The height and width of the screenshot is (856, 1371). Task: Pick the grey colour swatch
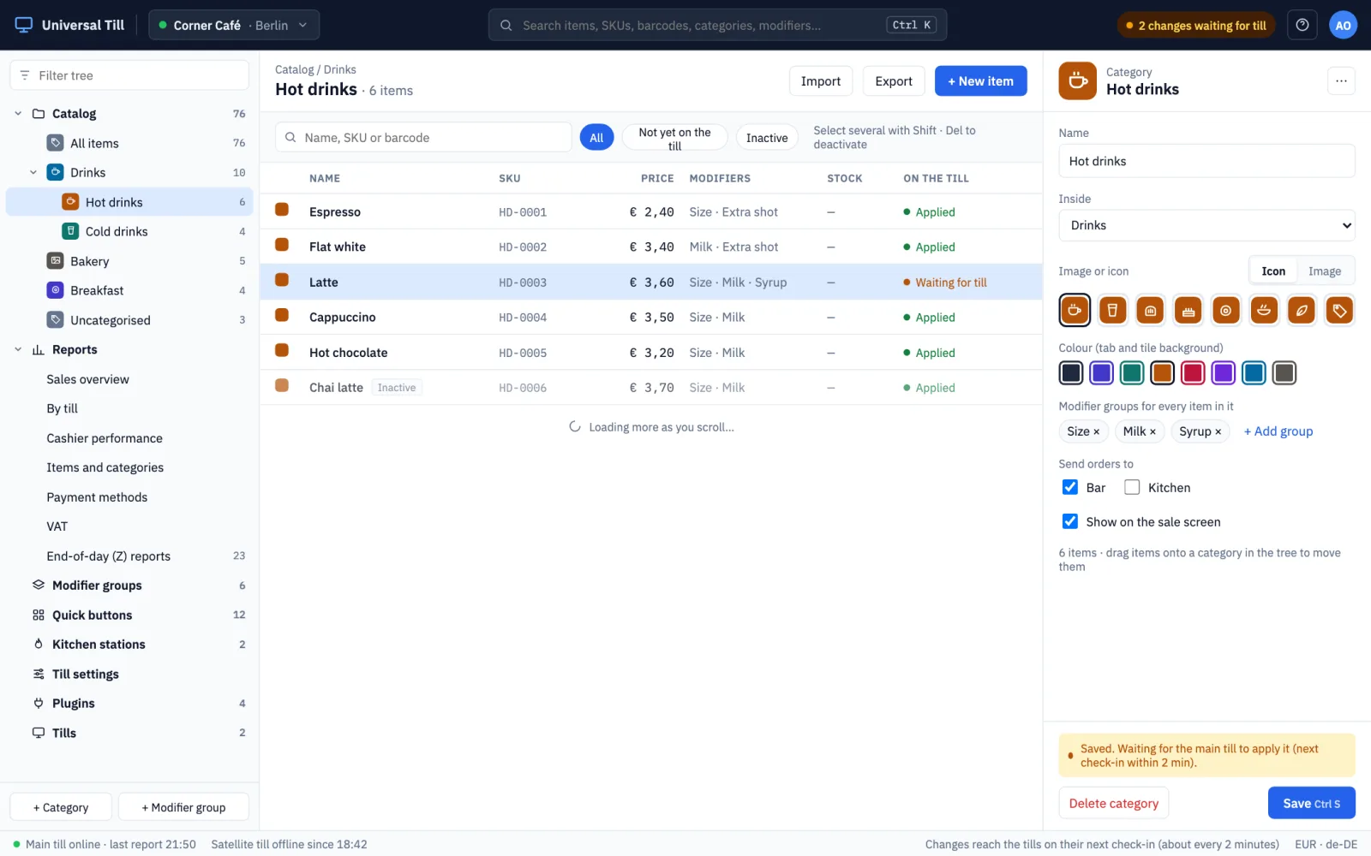click(x=1284, y=372)
